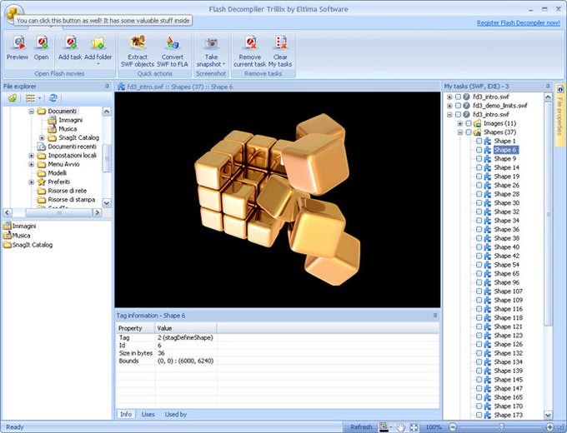The height and width of the screenshot is (433, 567).
Task: Select the Modelli folder
Action: coord(58,173)
